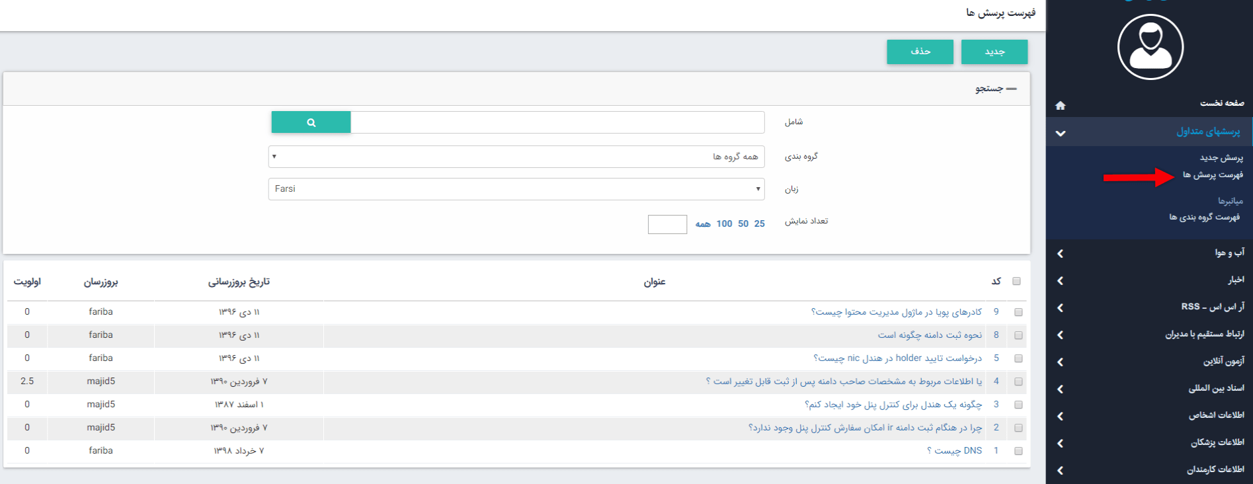
Task: Show 50 items per page
Action: coord(743,224)
